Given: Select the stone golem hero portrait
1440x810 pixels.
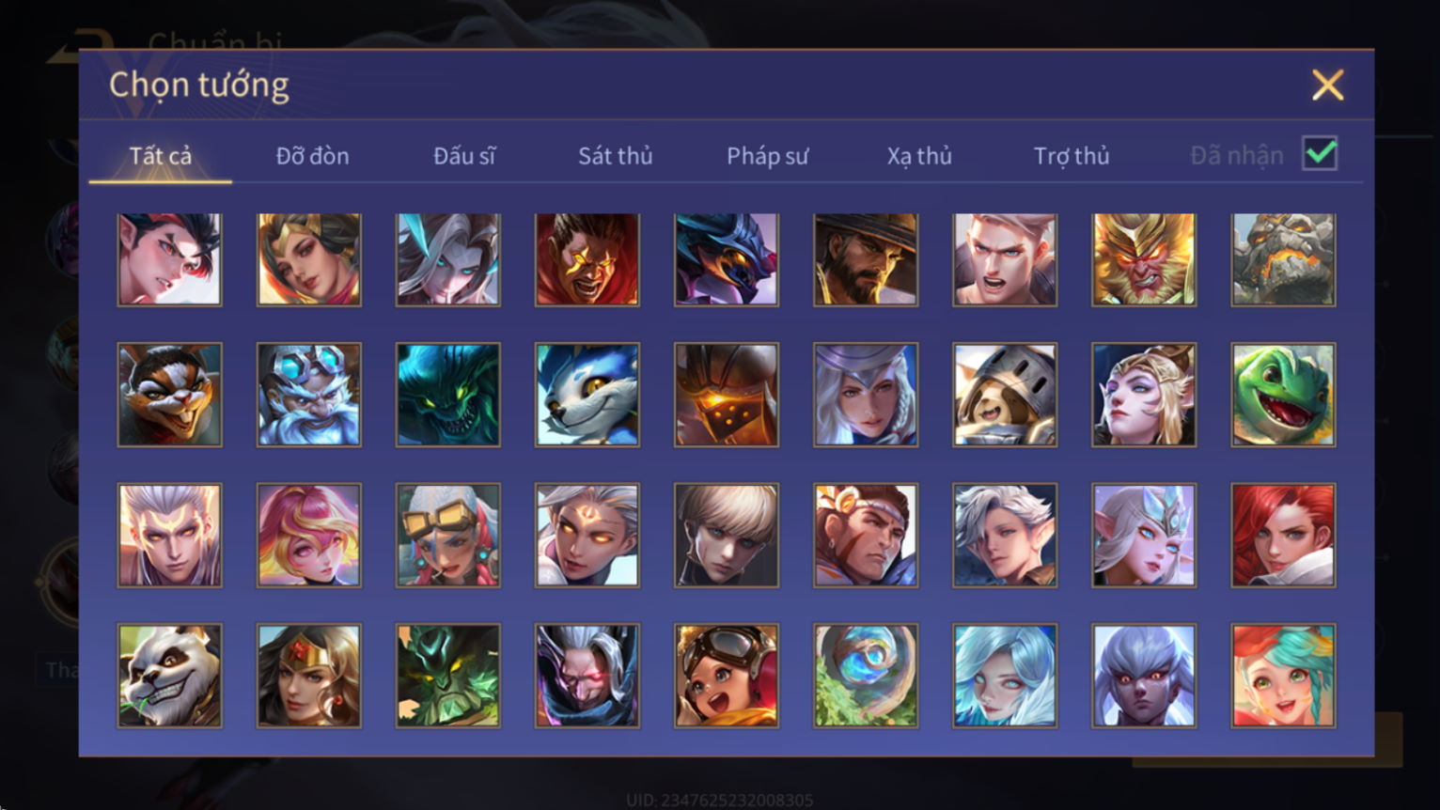Looking at the screenshot, I should [1283, 259].
